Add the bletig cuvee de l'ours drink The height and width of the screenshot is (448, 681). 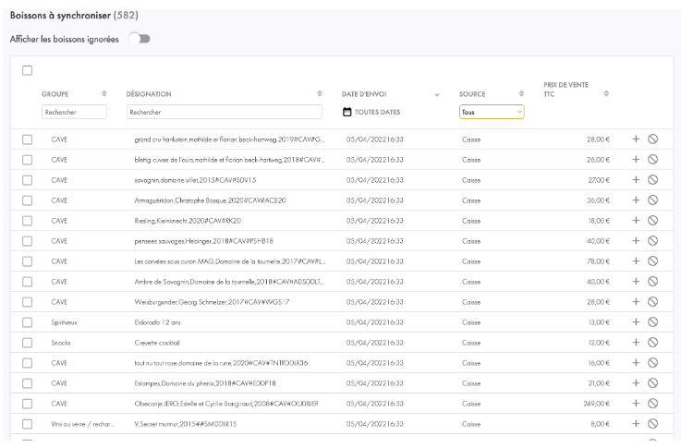click(x=636, y=159)
